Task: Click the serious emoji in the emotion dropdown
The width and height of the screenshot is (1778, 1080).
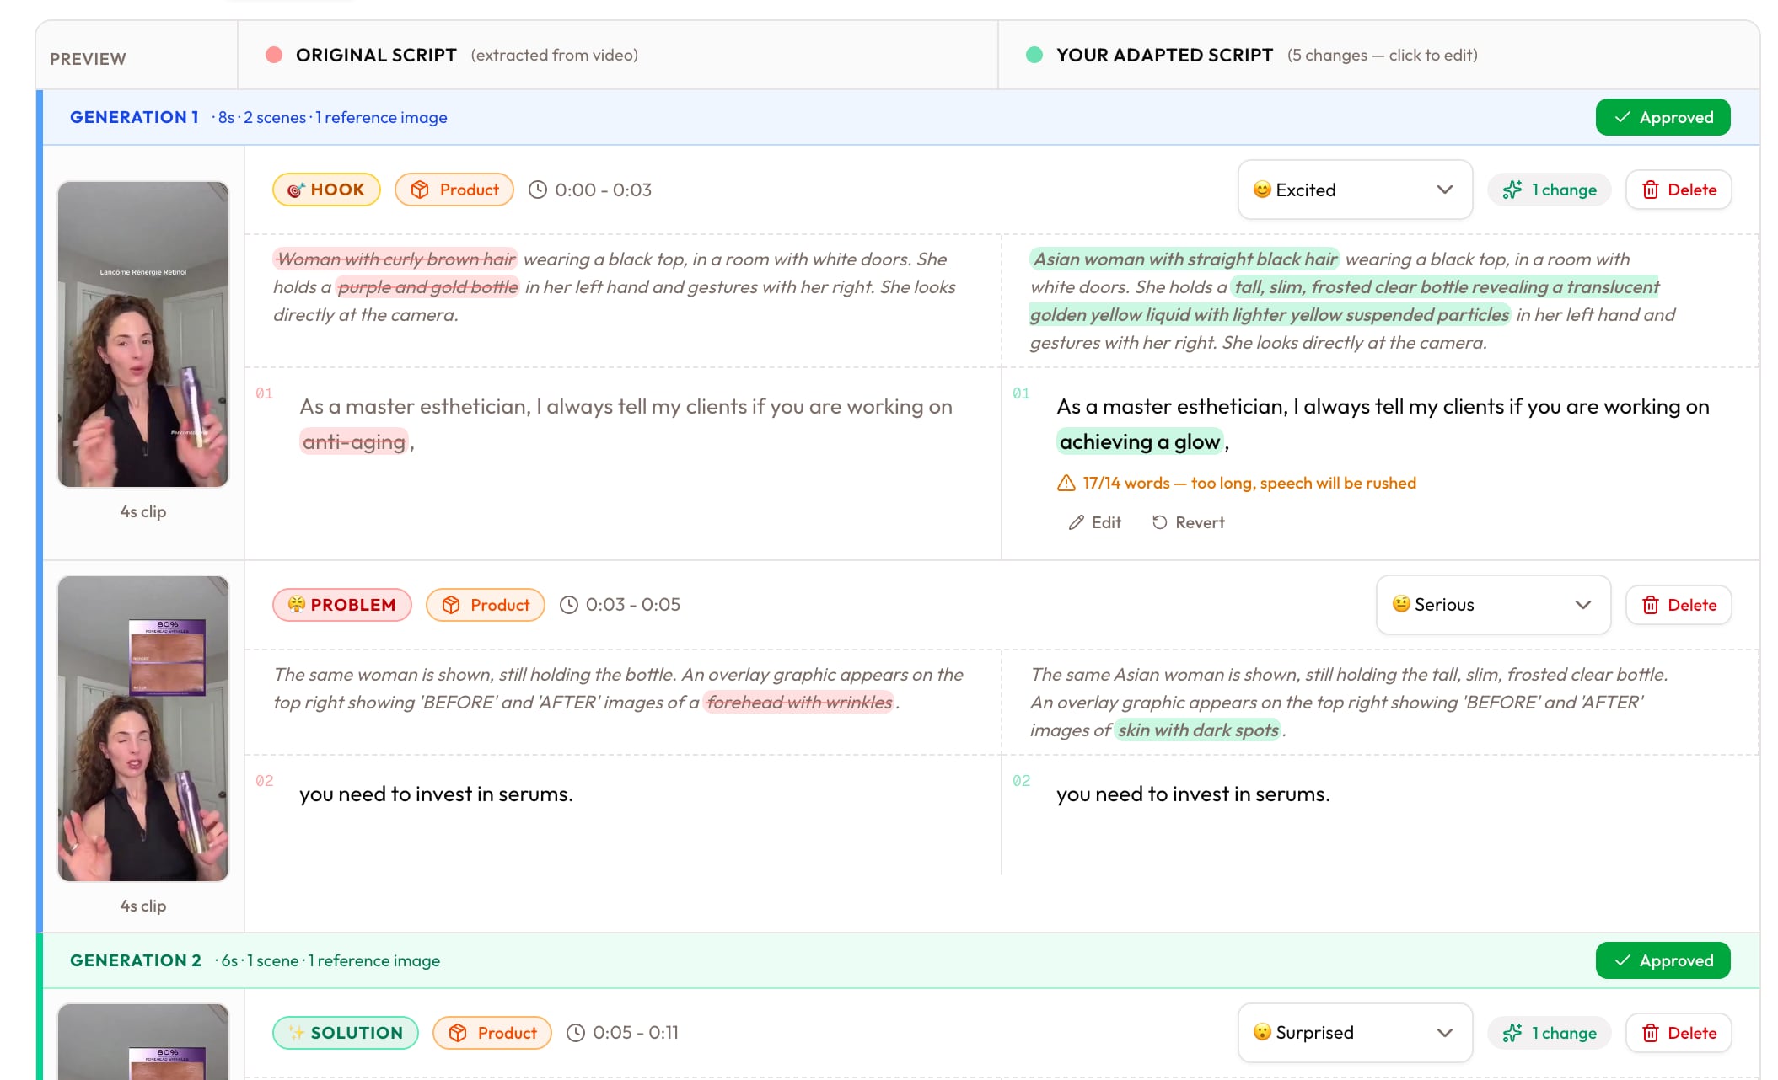Action: (1401, 604)
